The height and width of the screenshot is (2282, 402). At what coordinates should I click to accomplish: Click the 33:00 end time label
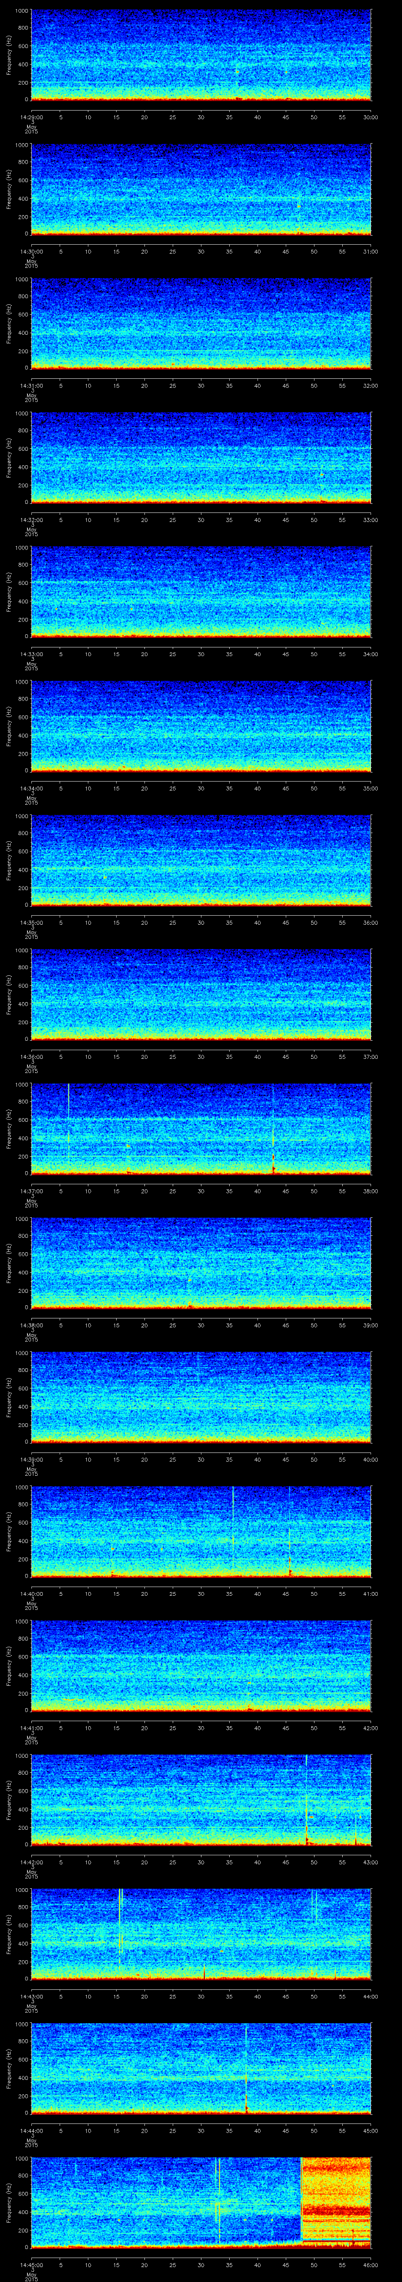(371, 520)
